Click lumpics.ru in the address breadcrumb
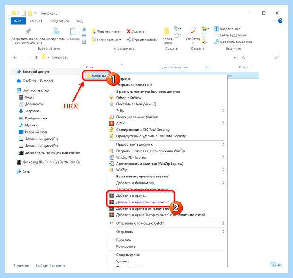Screen dimensions: 293x278 (60, 57)
